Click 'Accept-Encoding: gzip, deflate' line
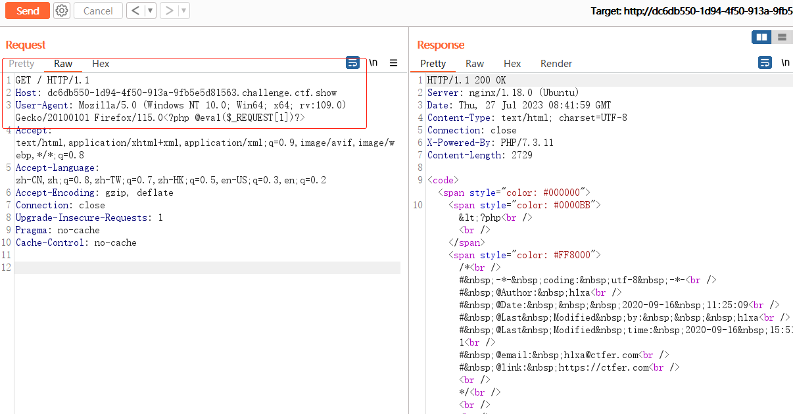The width and height of the screenshot is (793, 414). [95, 193]
